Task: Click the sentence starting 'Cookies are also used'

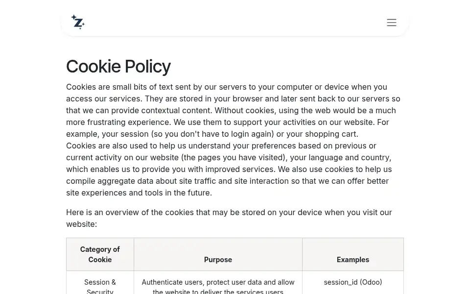Action: coord(229,169)
